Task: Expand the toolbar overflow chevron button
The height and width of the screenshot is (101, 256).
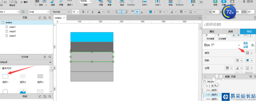Action: pos(201,2)
